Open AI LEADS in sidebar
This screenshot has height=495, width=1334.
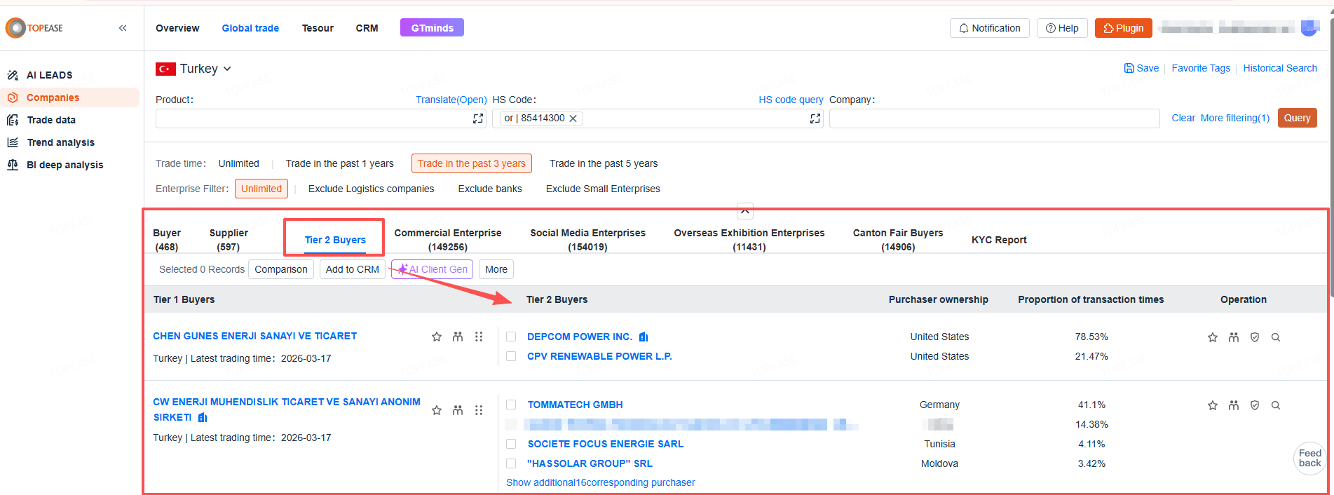tap(49, 75)
